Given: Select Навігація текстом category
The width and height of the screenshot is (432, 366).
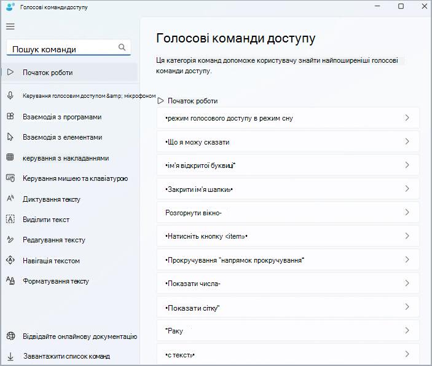Looking at the screenshot, I should [x=51, y=261].
